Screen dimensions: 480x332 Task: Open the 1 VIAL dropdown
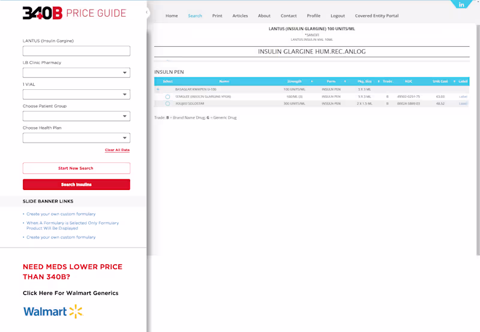point(76,95)
